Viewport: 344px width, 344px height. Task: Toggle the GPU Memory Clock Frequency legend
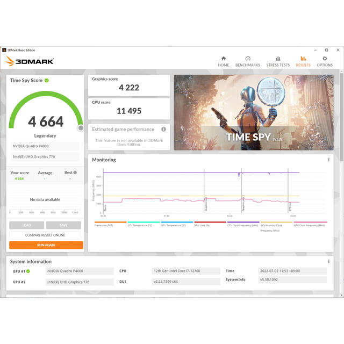(276, 227)
